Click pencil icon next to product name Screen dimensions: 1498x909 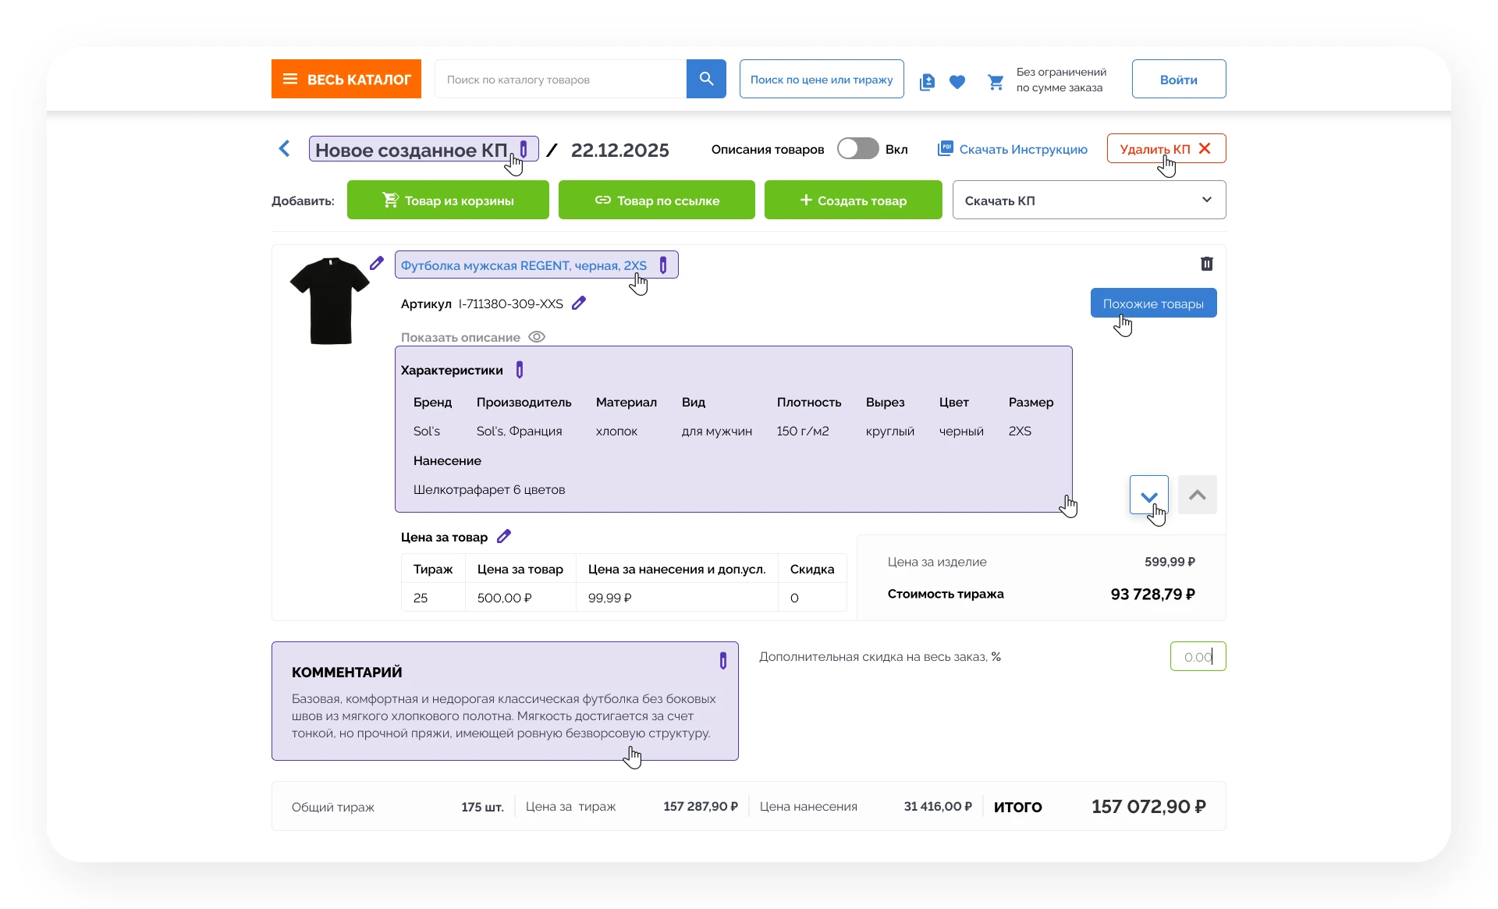663,265
